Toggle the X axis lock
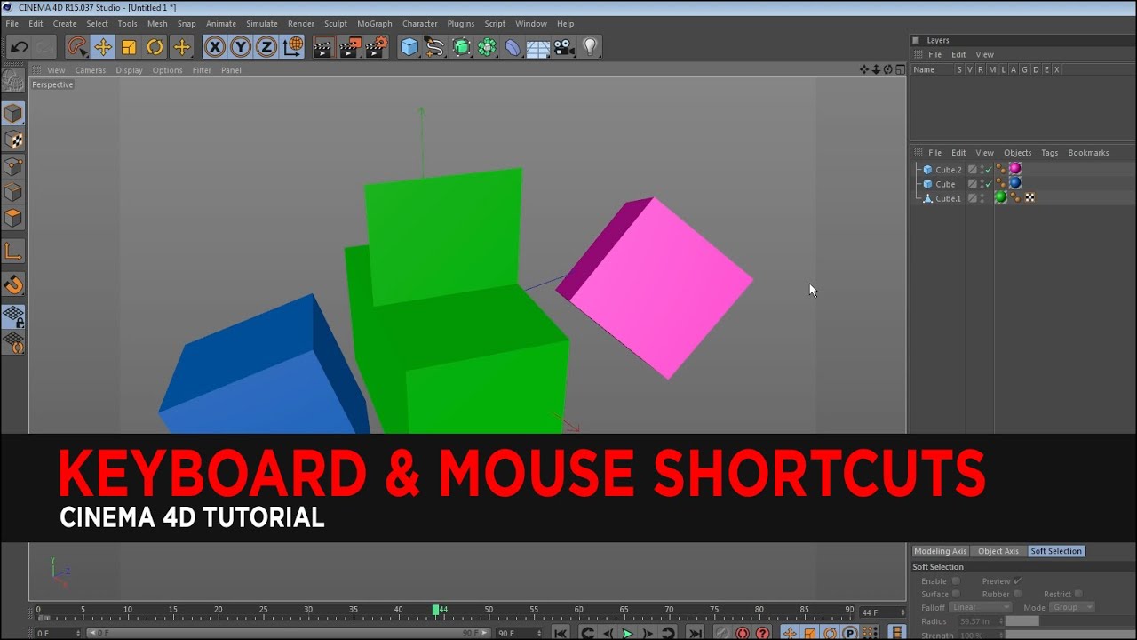Image resolution: width=1137 pixels, height=640 pixels. [214, 47]
